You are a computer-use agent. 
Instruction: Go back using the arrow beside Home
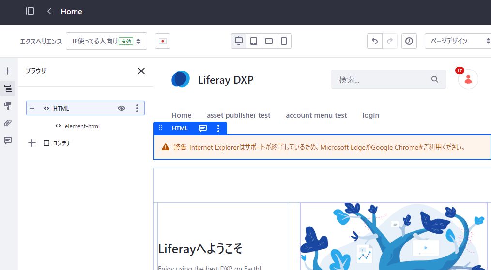[49, 11]
